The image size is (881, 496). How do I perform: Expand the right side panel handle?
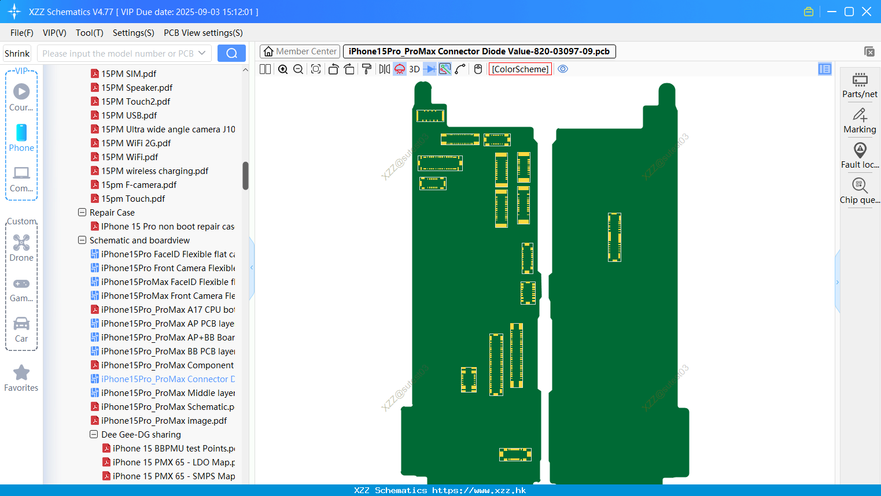pyautogui.click(x=837, y=282)
